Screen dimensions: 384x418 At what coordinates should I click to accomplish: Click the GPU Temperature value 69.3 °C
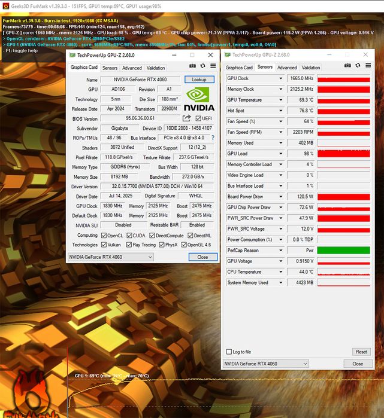pyautogui.click(x=301, y=100)
